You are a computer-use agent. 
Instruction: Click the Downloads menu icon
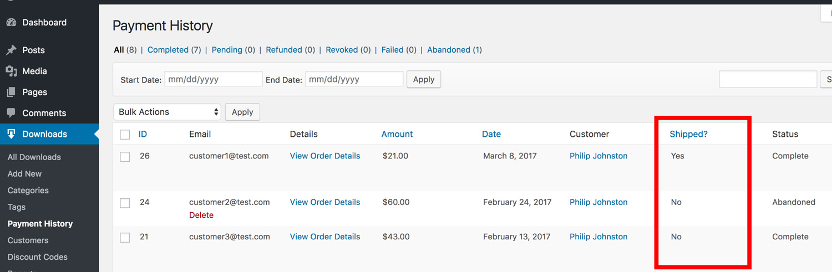click(11, 134)
